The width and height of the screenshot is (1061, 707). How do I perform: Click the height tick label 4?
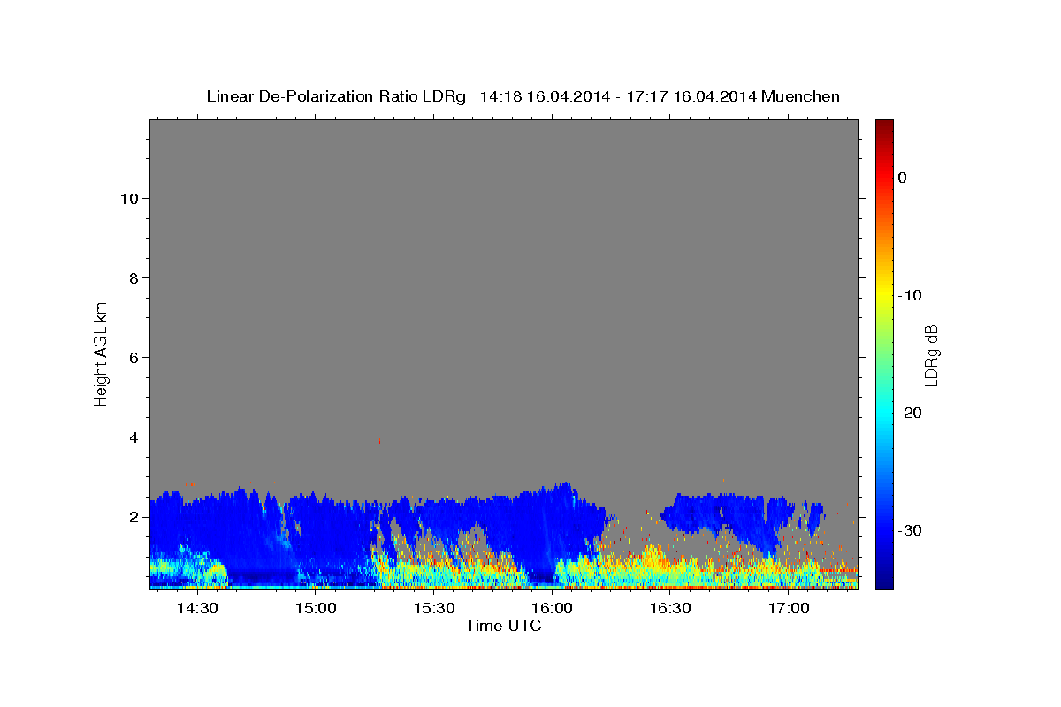coord(132,437)
